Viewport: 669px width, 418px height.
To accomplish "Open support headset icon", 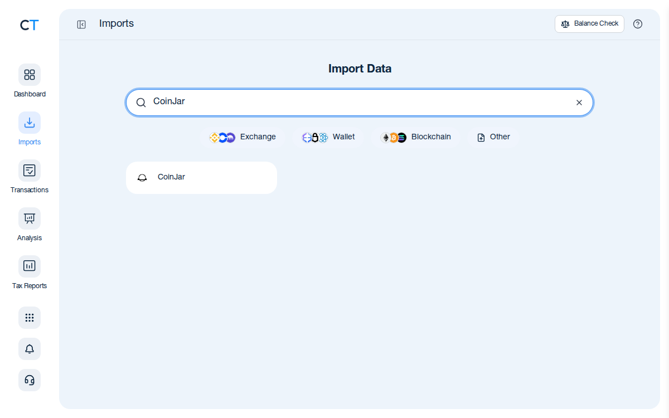I will (x=30, y=380).
